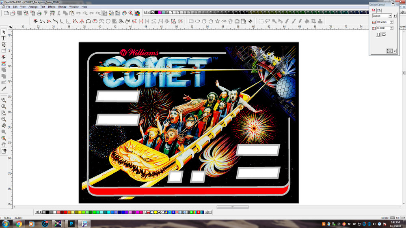Viewport: 406px width, 228px height.
Task: Open the second DesignCentral tab
Action: coord(378,11)
